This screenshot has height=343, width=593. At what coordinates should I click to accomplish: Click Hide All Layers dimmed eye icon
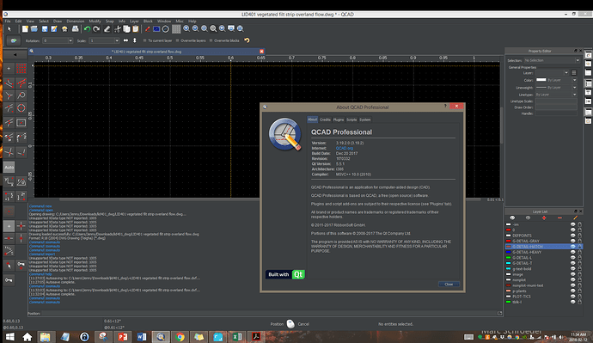click(528, 217)
